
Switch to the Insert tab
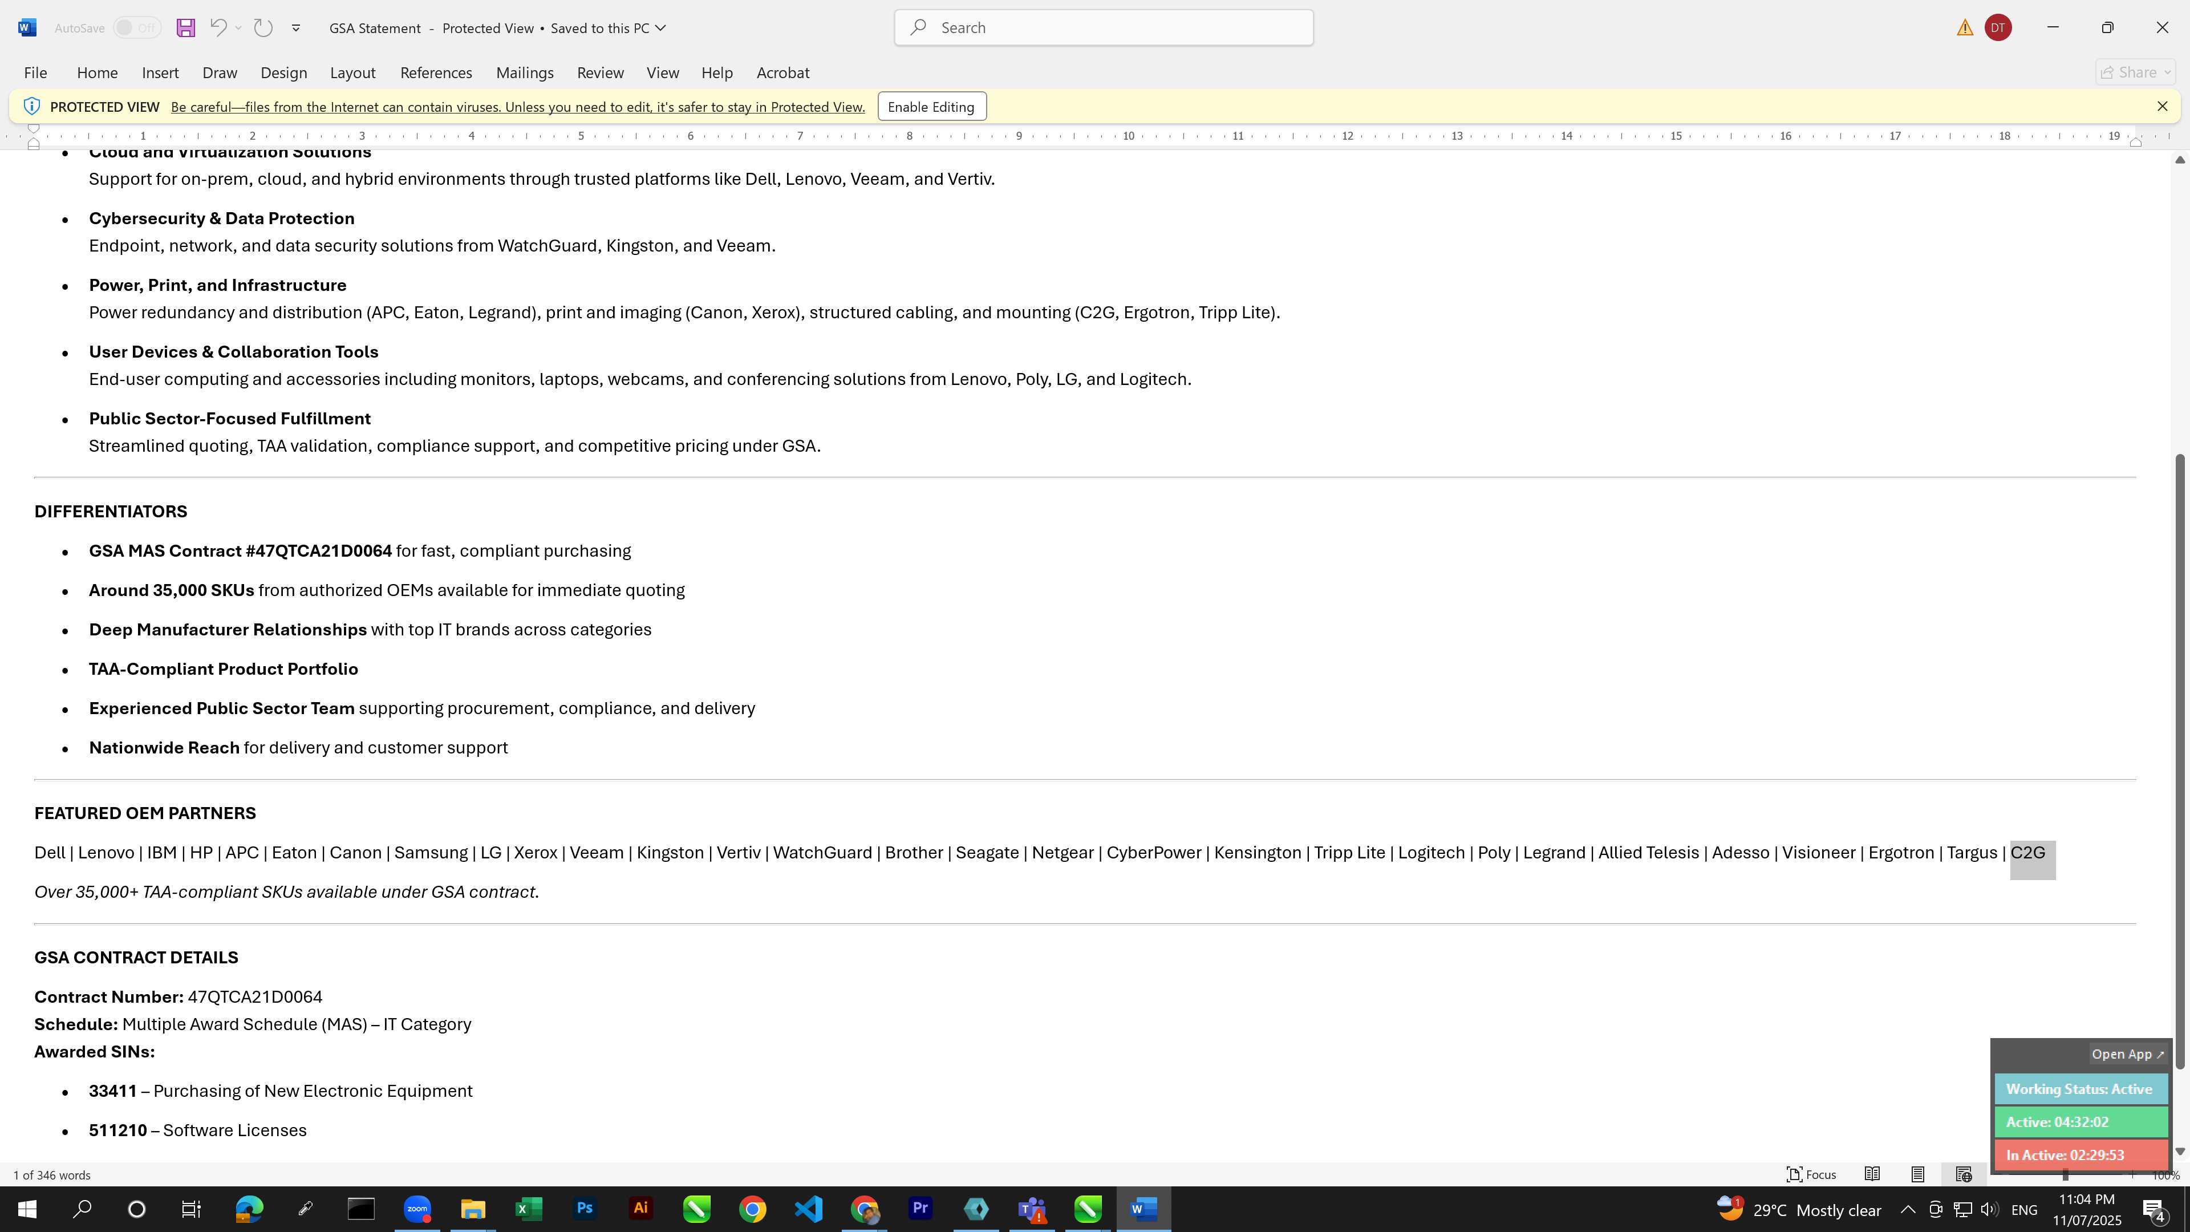tap(160, 72)
